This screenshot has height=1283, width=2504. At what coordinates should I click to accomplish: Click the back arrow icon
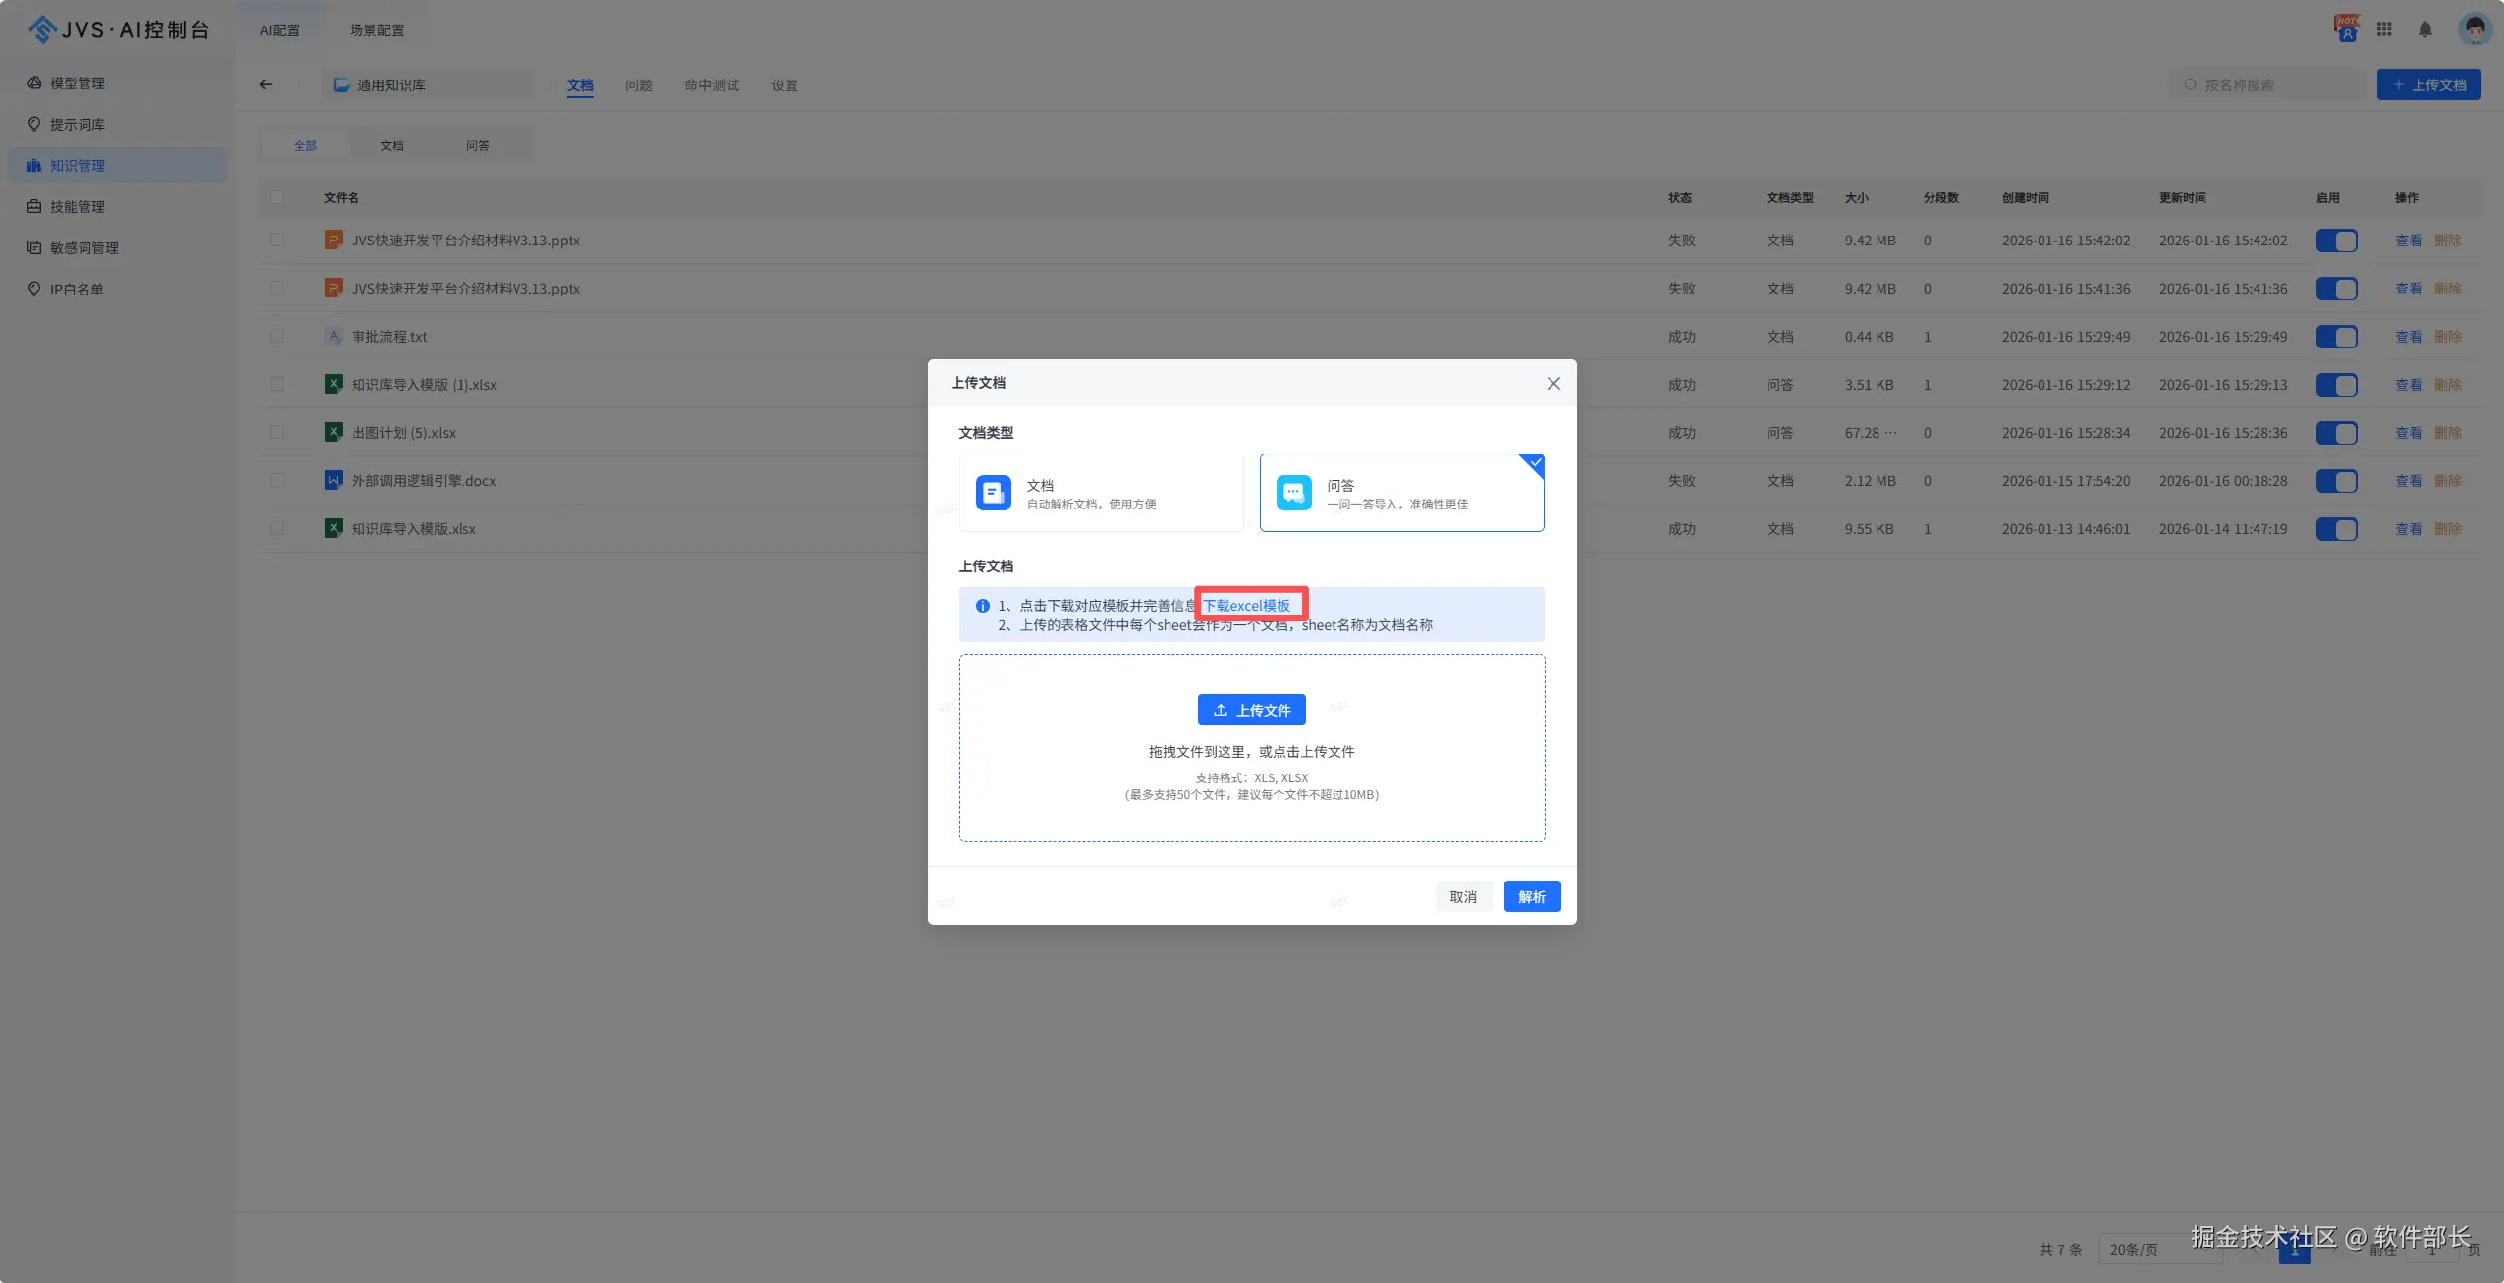(266, 84)
